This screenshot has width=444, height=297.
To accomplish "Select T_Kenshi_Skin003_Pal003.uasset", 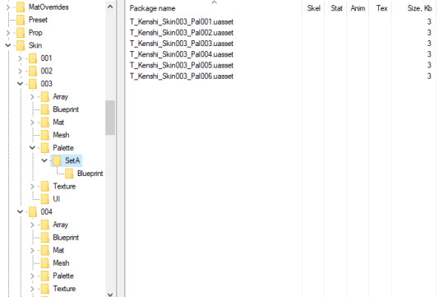I will click(x=182, y=44).
